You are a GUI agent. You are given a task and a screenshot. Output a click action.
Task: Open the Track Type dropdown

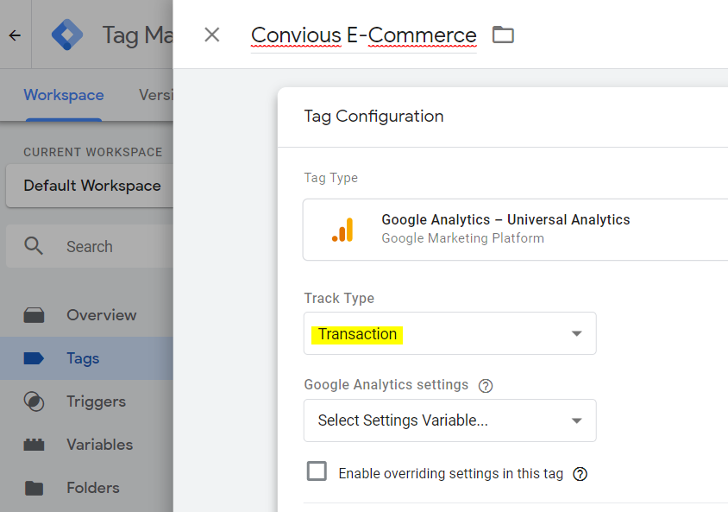tap(449, 334)
